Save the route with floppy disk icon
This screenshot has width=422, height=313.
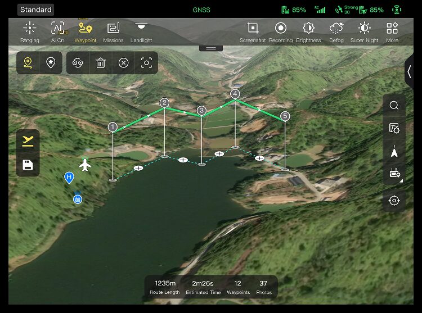coord(28,165)
